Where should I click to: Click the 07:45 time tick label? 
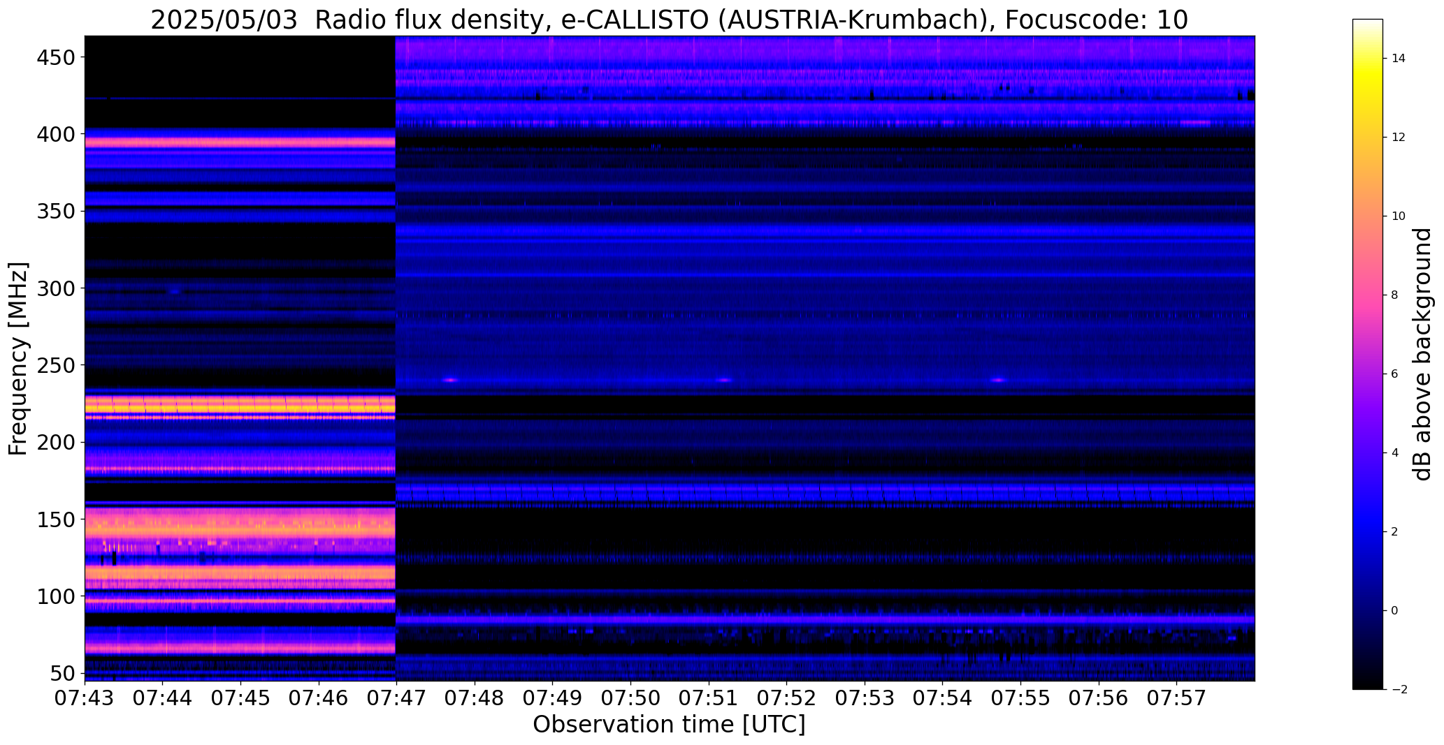coord(241,698)
